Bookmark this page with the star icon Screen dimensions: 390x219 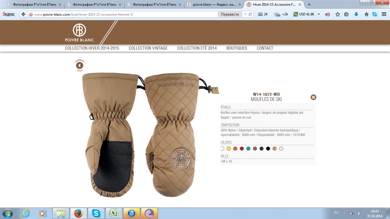[x=338, y=14]
